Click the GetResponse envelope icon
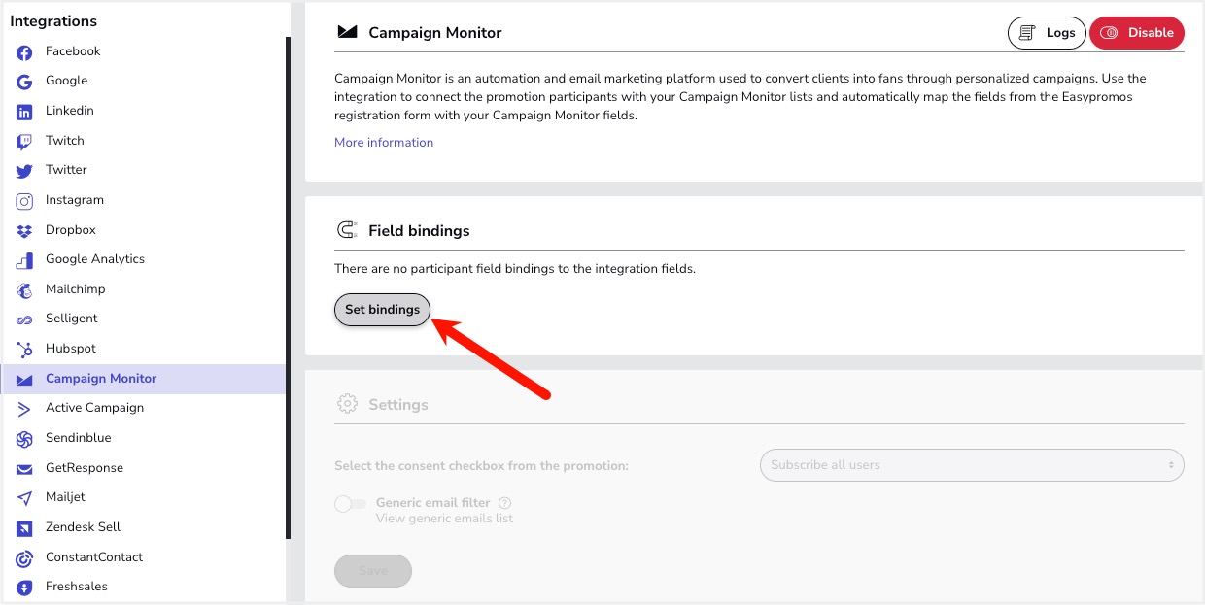This screenshot has width=1205, height=605. point(24,469)
